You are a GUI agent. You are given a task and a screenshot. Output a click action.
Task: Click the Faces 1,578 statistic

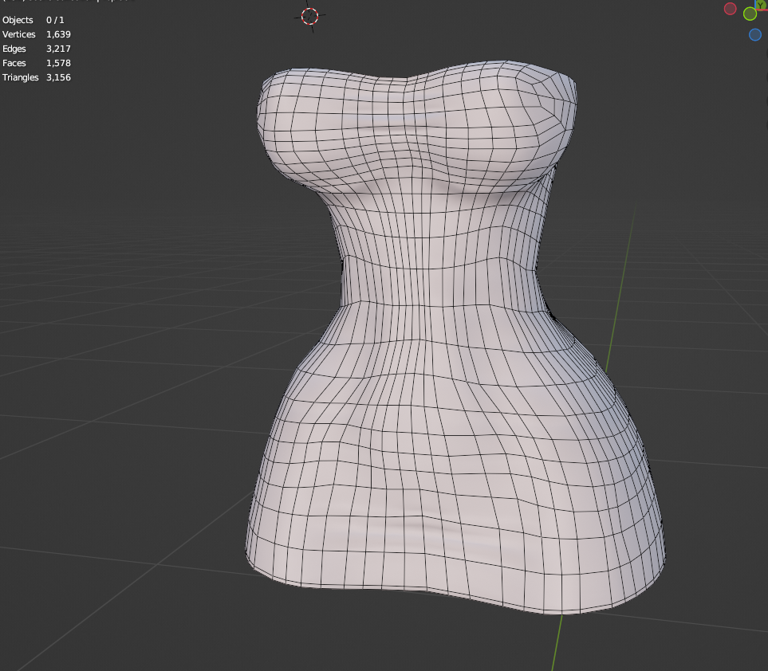pyautogui.click(x=37, y=63)
